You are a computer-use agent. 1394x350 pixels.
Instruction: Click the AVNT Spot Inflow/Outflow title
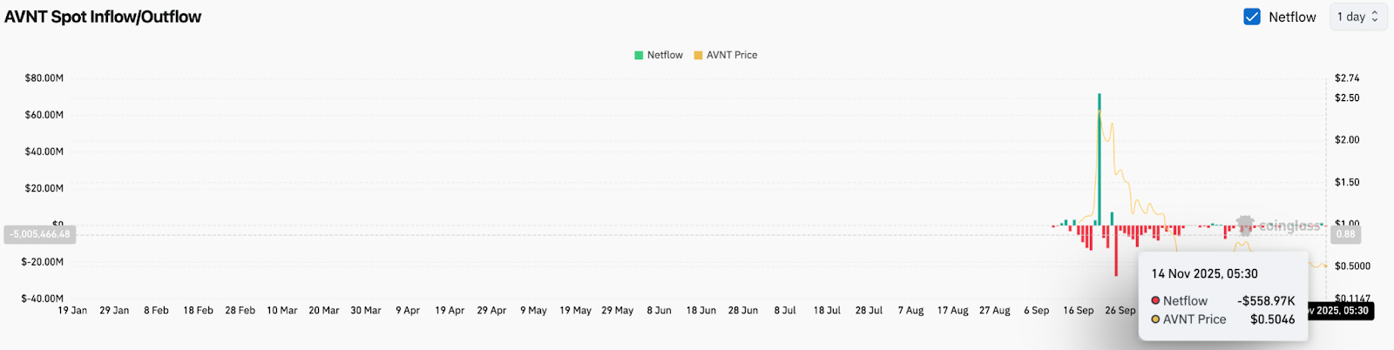[x=103, y=17]
